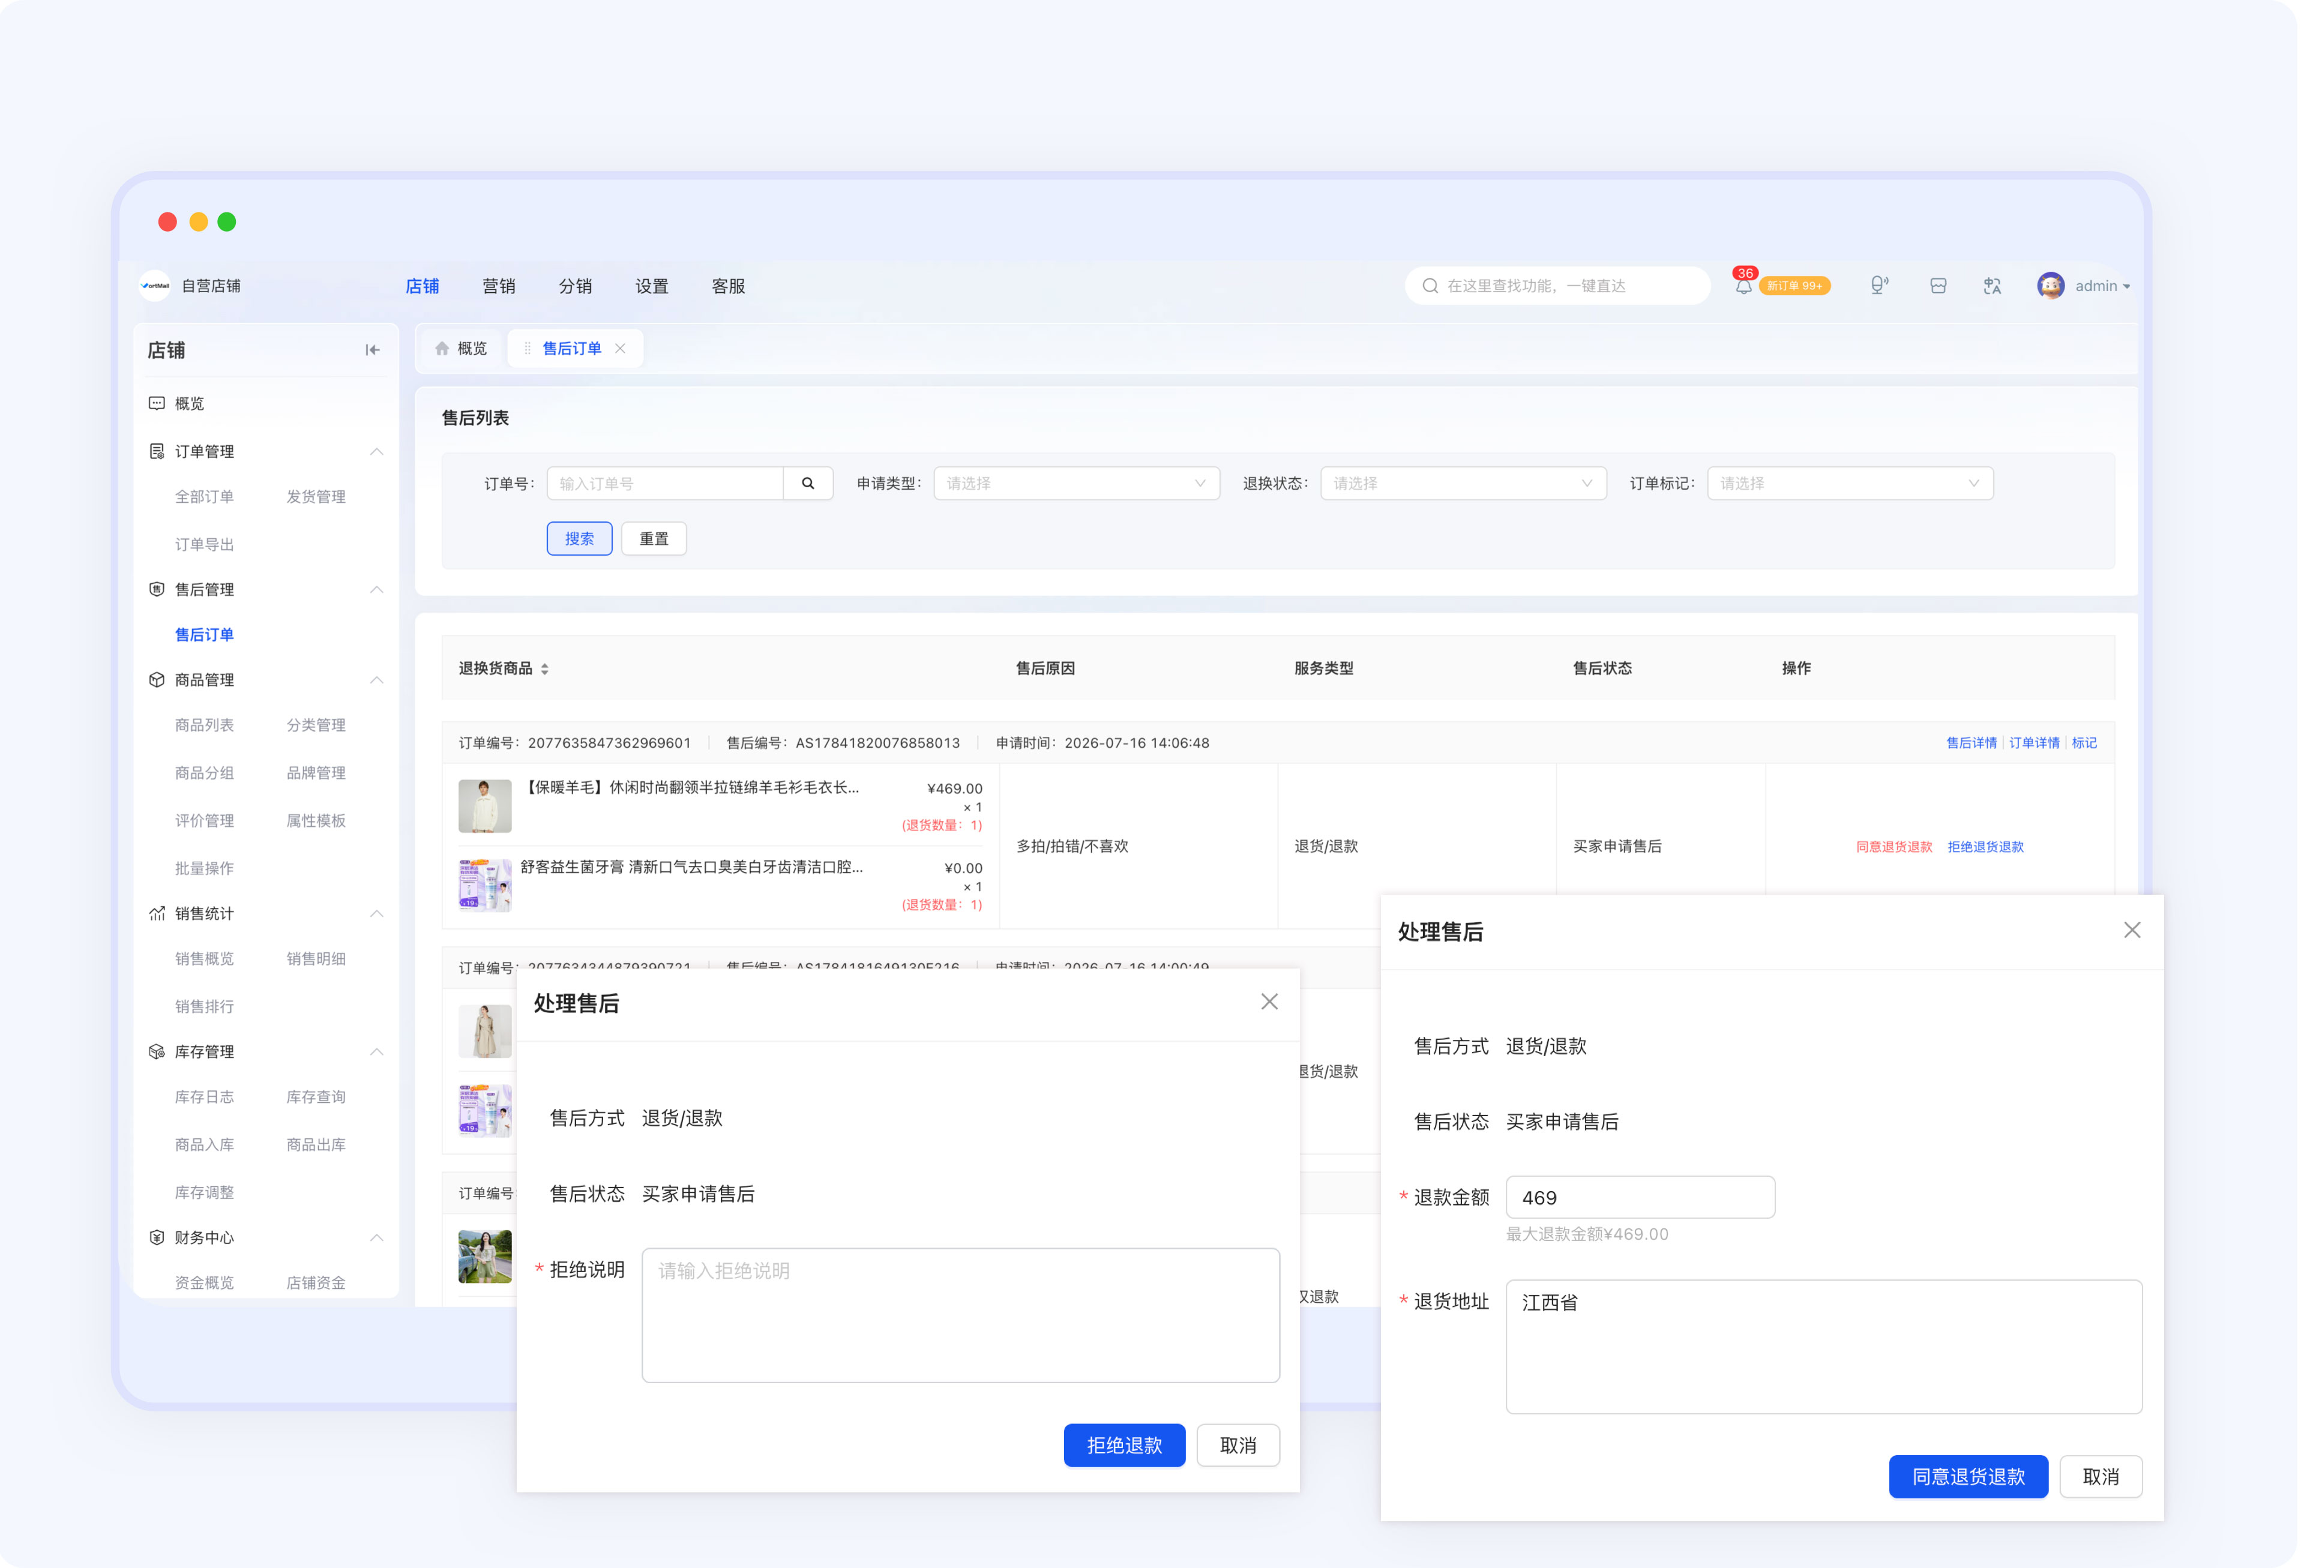Collapse the 订单管理 section chevron

(x=377, y=451)
